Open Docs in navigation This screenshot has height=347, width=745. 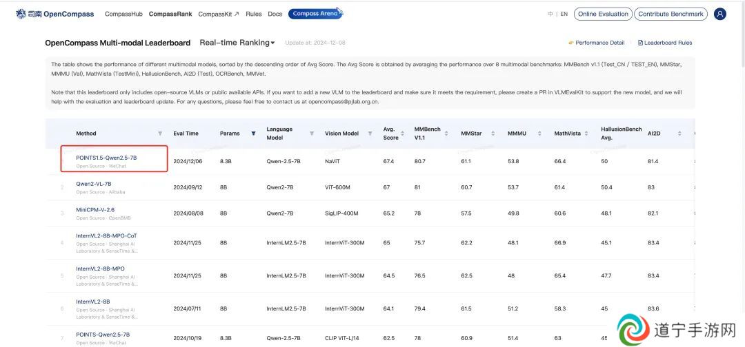pyautogui.click(x=275, y=14)
